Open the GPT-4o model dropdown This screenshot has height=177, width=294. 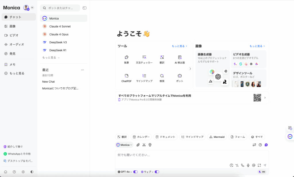(125, 172)
